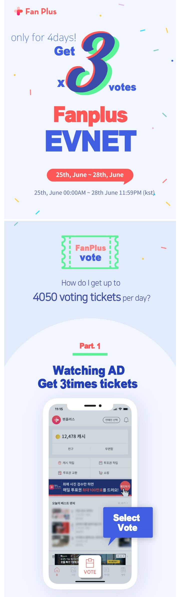Click the round Fanplus app profile logo
The image size is (180, 597).
56,420
